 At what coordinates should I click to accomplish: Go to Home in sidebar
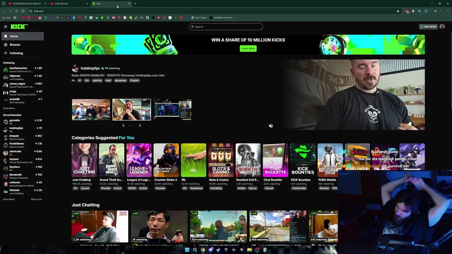click(22, 36)
